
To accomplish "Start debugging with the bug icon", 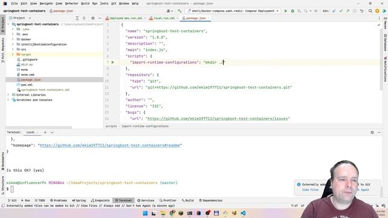I will click(x=292, y=11).
